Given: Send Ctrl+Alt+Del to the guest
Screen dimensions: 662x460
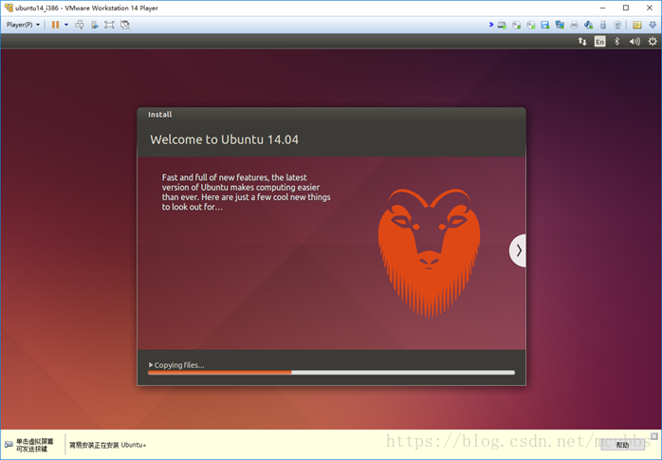Looking at the screenshot, I should [x=80, y=25].
